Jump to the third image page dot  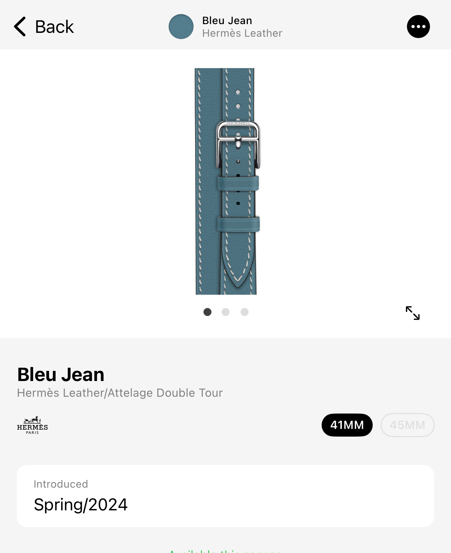click(x=244, y=312)
